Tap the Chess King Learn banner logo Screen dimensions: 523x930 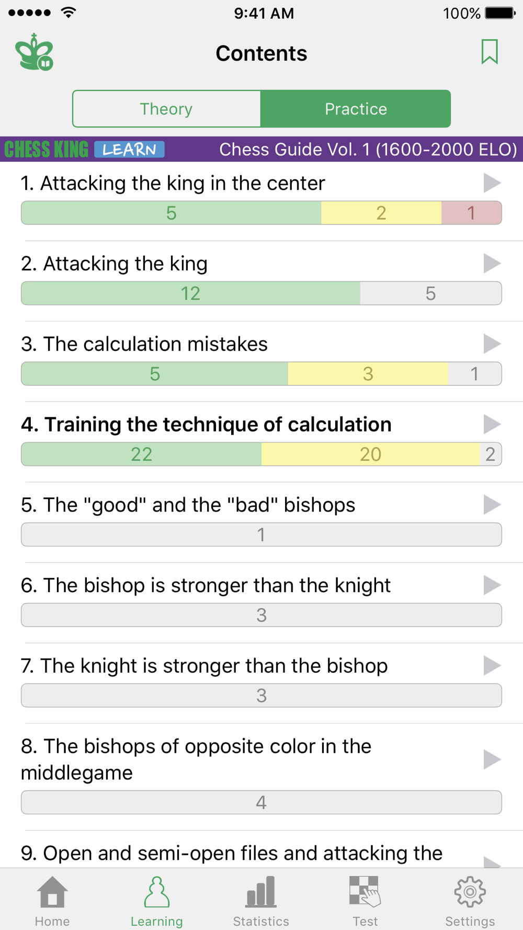[84, 150]
